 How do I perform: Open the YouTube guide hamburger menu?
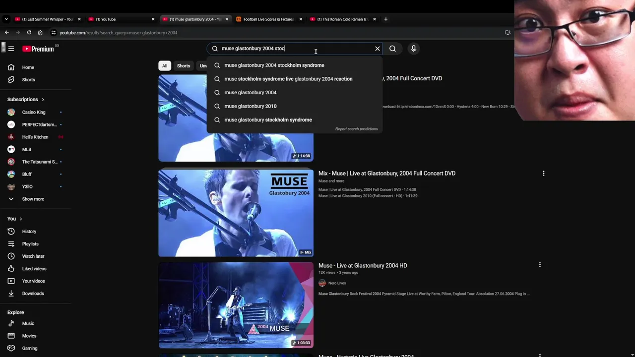pos(11,49)
